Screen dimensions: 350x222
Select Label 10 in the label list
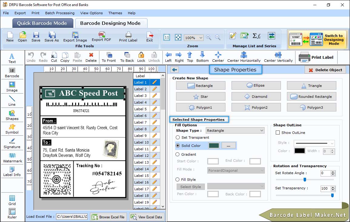[141, 142]
